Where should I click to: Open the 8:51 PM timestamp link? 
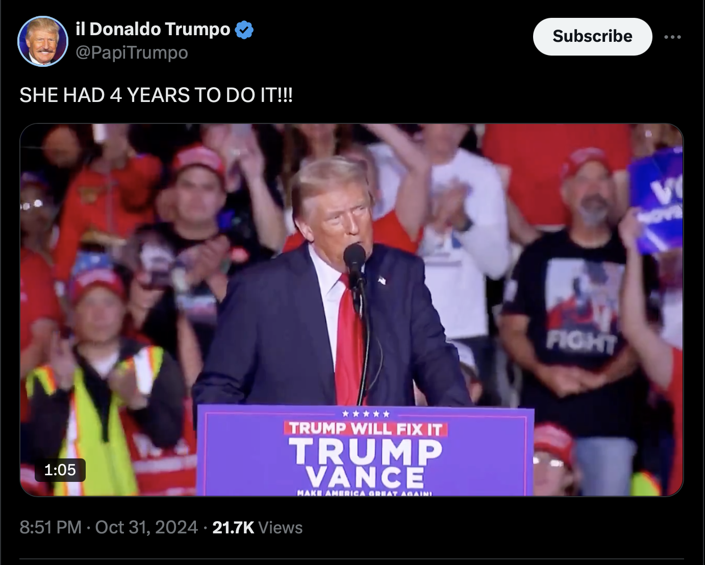pyautogui.click(x=51, y=527)
